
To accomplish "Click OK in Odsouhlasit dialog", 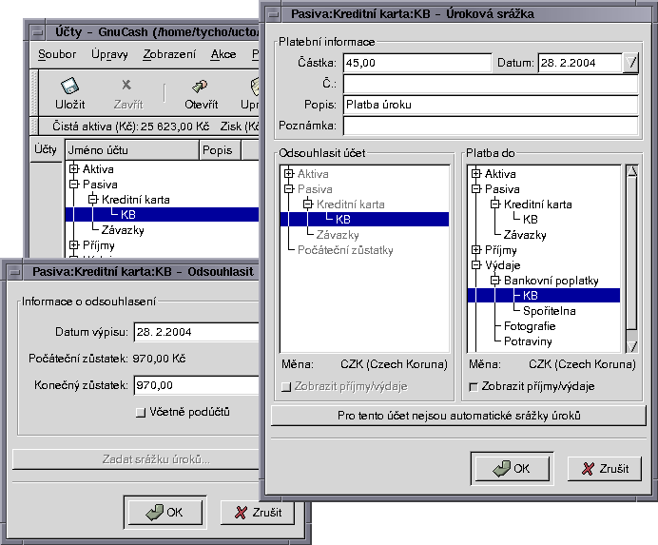I will click(164, 513).
